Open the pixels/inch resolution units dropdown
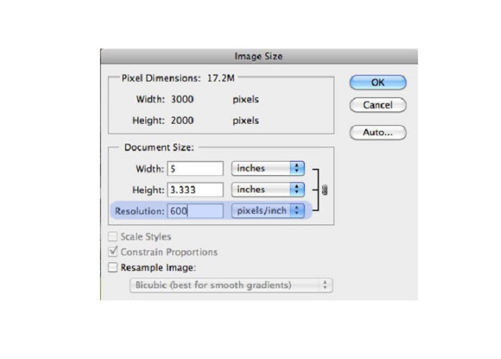Viewport: 501px width, 359px height. (268, 211)
